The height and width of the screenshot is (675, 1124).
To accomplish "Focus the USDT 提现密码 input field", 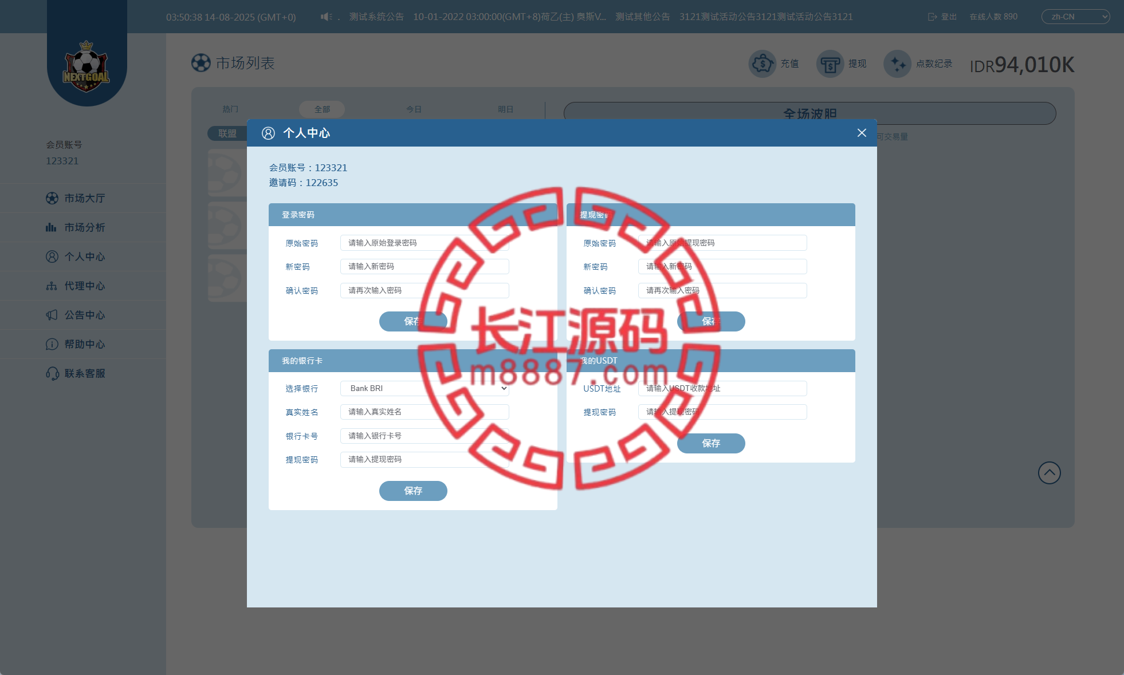I will (x=722, y=412).
